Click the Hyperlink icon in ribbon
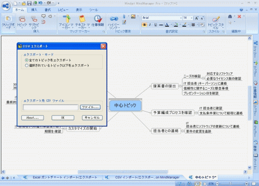 (x=114, y=19)
